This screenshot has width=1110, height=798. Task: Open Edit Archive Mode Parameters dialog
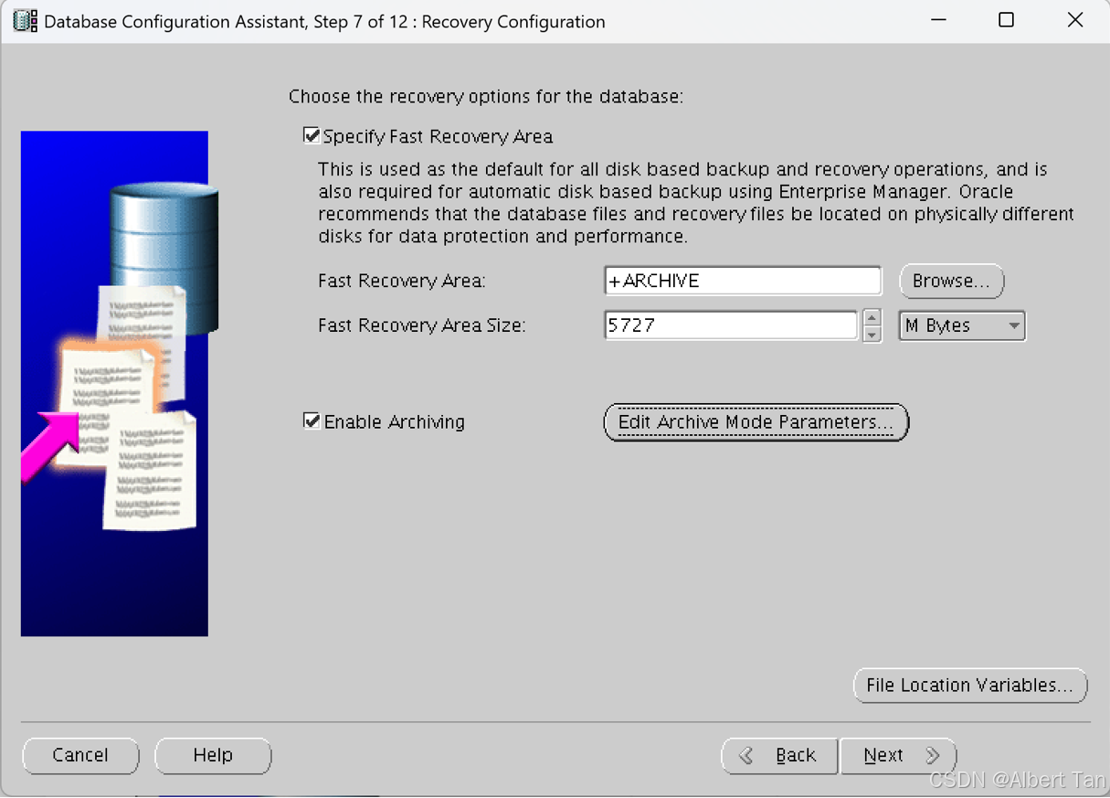click(756, 422)
